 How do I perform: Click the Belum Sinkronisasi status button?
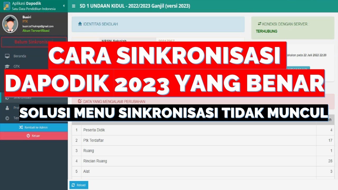click(x=34, y=42)
